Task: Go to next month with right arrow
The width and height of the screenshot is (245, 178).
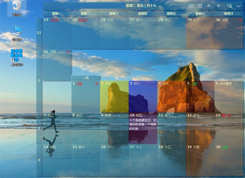Action: point(218,6)
